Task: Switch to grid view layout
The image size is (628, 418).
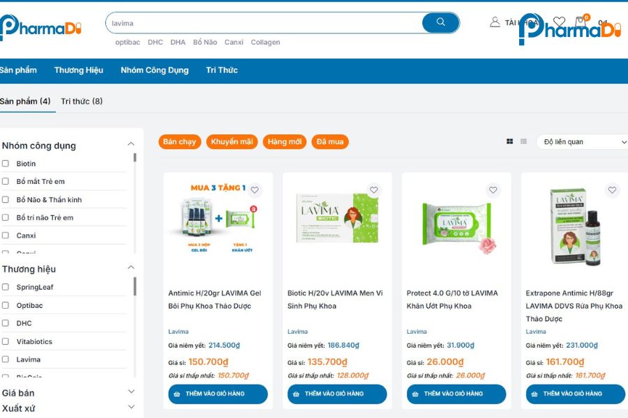Action: pos(509,141)
